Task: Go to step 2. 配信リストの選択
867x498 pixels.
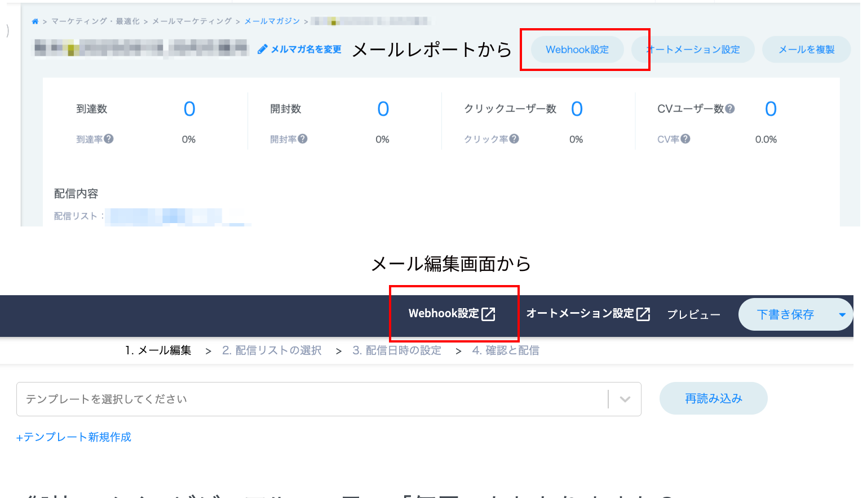Action: [x=272, y=350]
